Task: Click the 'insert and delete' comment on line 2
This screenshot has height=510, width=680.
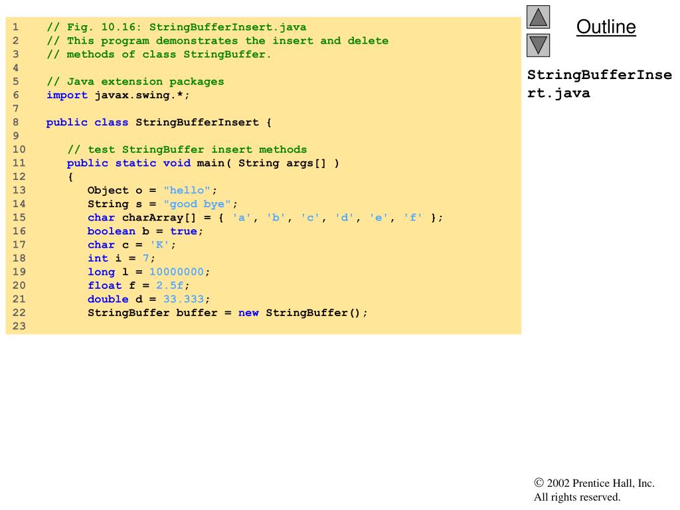Action: [x=217, y=41]
